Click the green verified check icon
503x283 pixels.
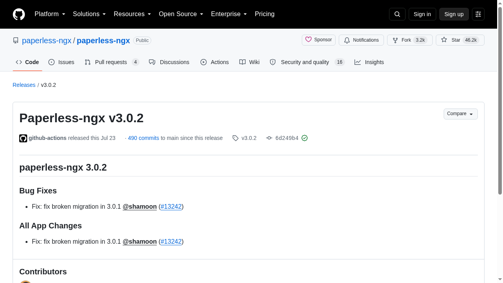(x=305, y=138)
